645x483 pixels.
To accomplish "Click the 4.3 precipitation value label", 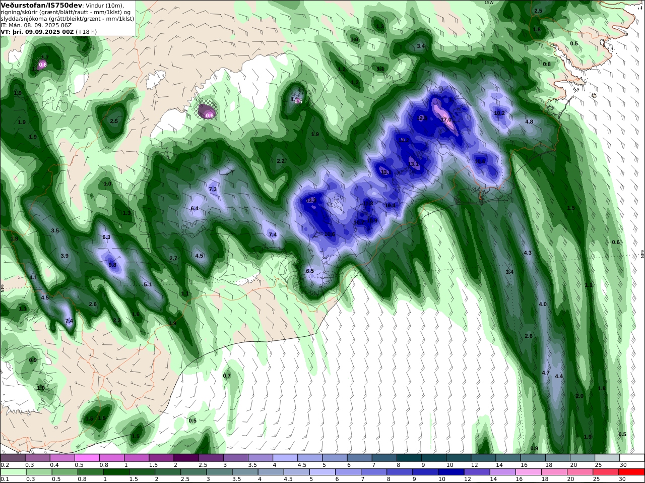I will click(x=528, y=253).
